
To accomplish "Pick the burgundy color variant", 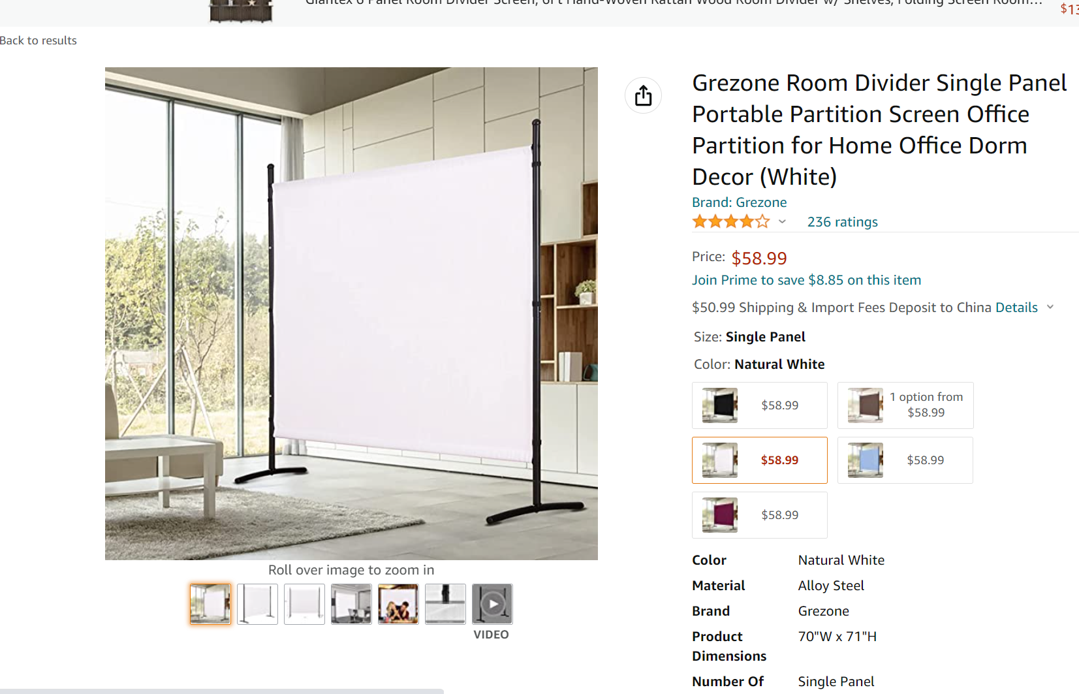I will coord(760,515).
